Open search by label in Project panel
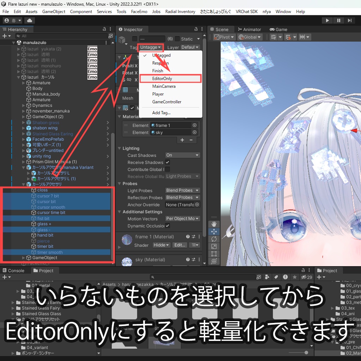This screenshot has height=361, width=361. 276,277
